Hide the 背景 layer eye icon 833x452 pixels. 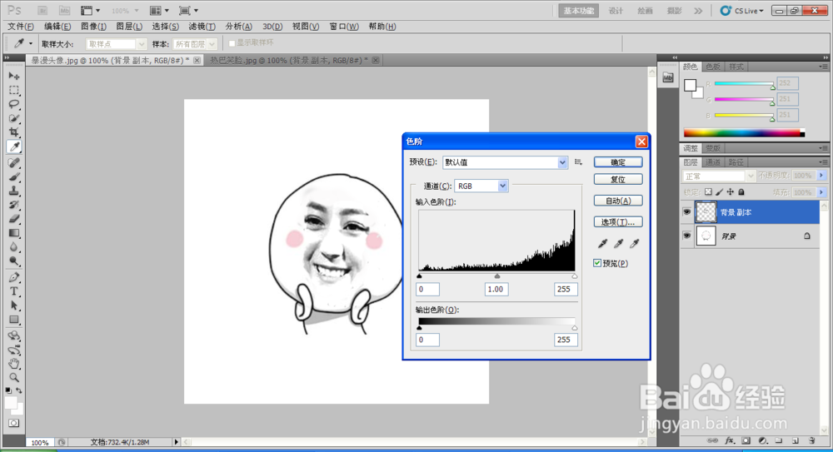[687, 236]
